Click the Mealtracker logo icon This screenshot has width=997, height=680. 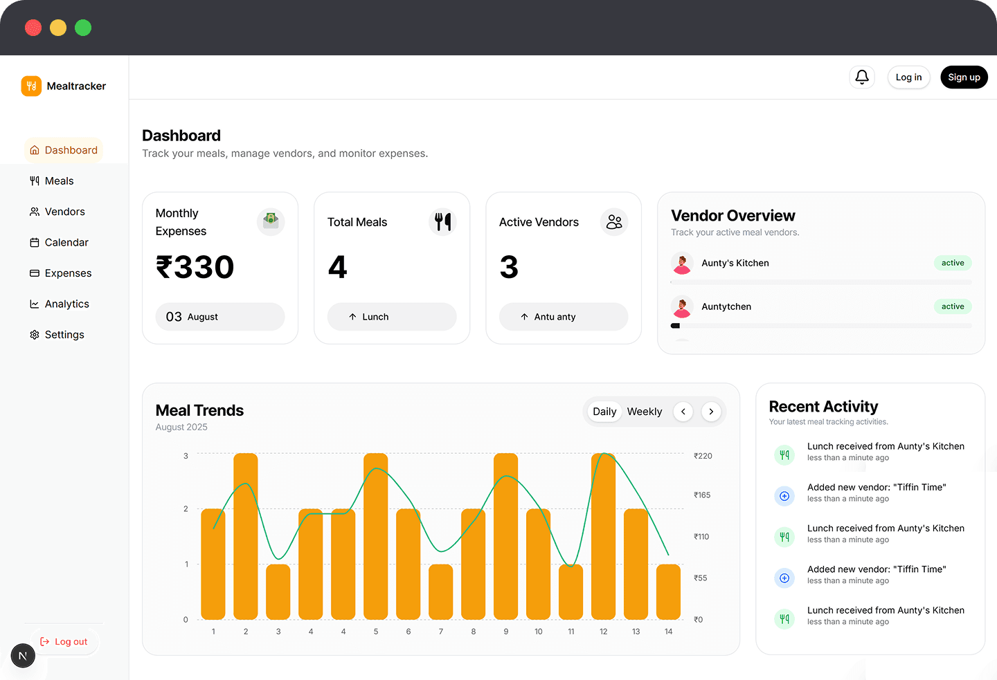(31, 86)
